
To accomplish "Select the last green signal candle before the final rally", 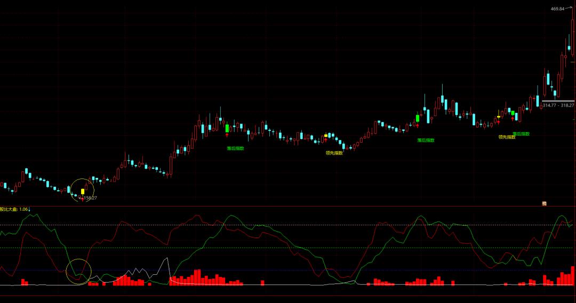I will [513, 113].
